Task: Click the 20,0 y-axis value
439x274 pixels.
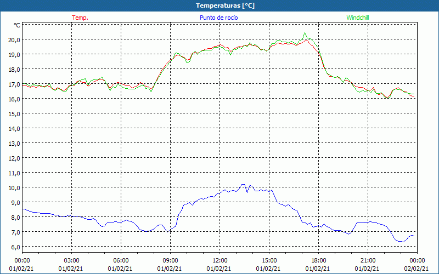Action: point(14,39)
